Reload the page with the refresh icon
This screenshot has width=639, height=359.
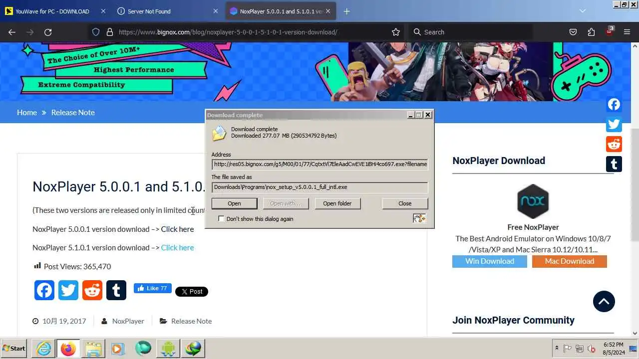pyautogui.click(x=48, y=32)
